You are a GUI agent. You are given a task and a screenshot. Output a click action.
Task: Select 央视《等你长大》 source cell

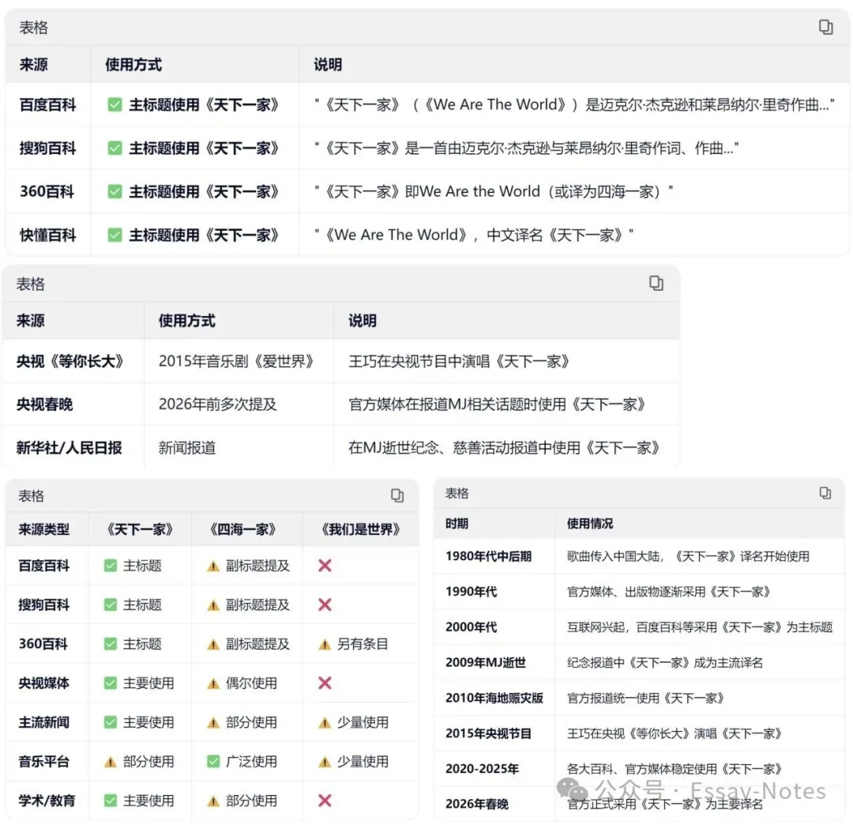click(70, 361)
